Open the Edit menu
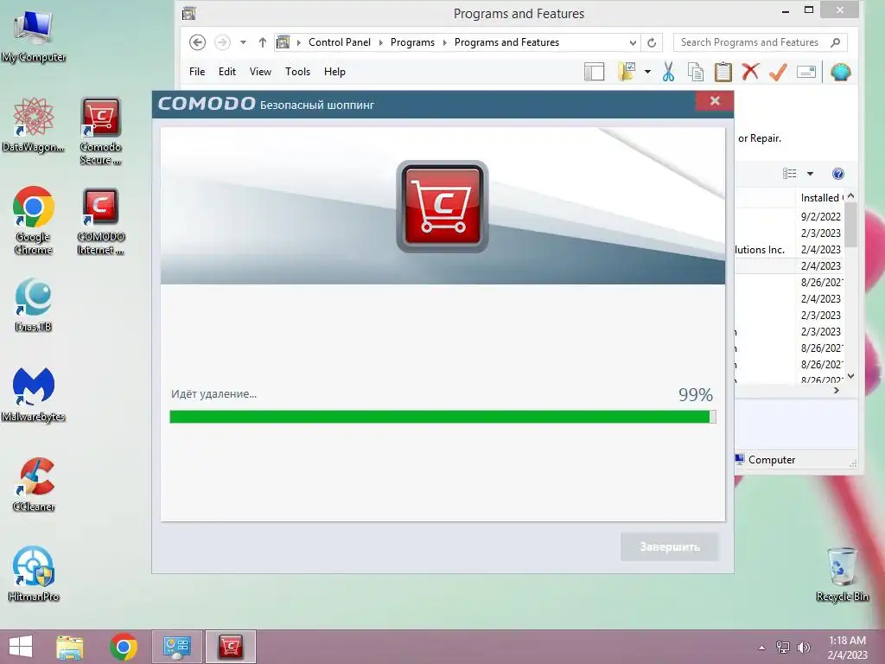 click(x=227, y=72)
